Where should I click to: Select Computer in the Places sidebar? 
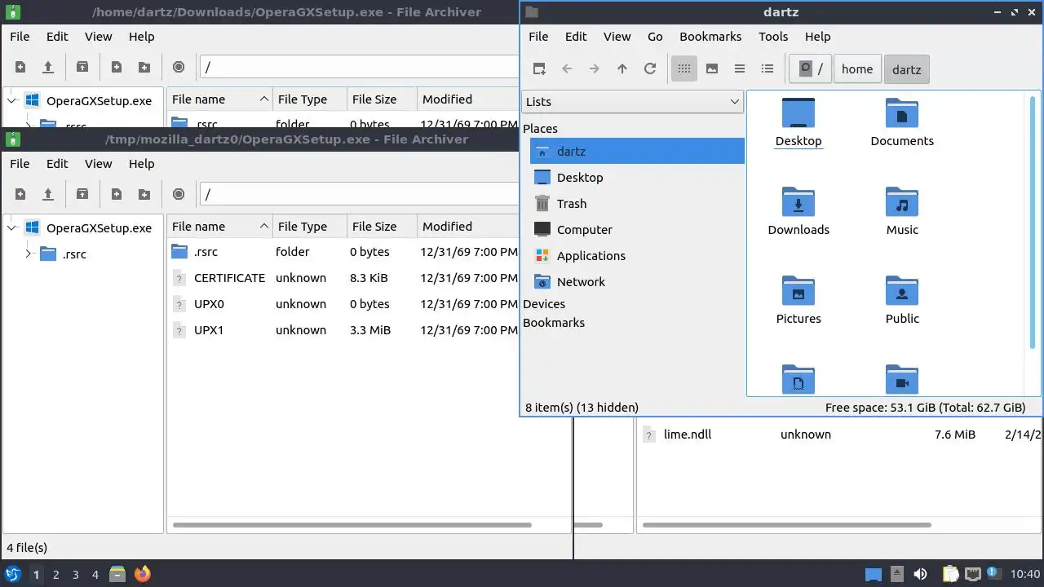(637, 229)
